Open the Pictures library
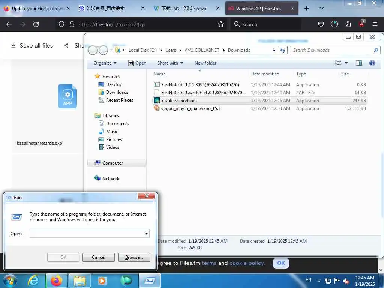This screenshot has height=288, width=384. click(114, 139)
